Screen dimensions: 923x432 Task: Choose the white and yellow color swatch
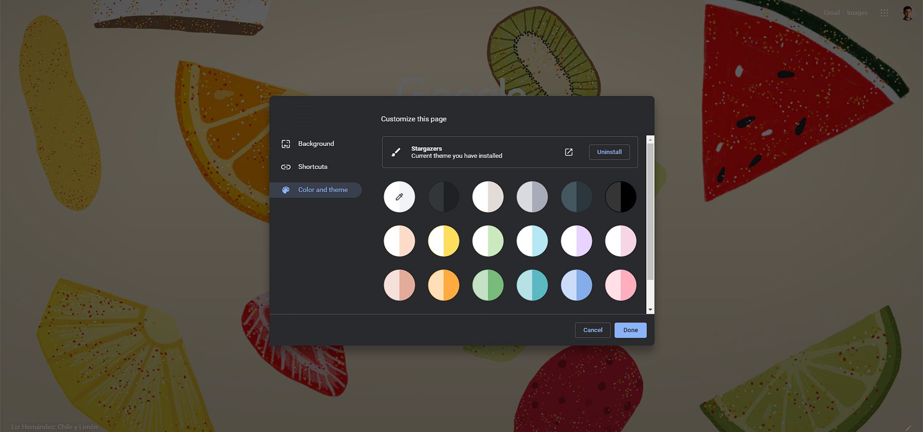[443, 241]
